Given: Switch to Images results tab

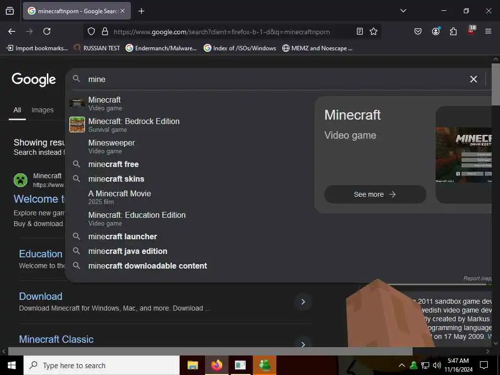Looking at the screenshot, I should pos(42,110).
